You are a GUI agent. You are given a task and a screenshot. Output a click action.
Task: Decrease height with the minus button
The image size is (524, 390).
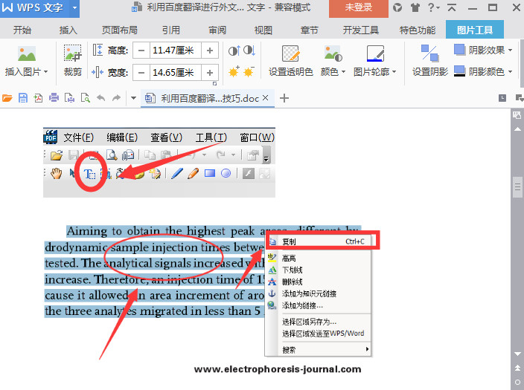click(x=141, y=51)
